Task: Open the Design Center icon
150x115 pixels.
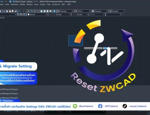Action: pos(45,11)
